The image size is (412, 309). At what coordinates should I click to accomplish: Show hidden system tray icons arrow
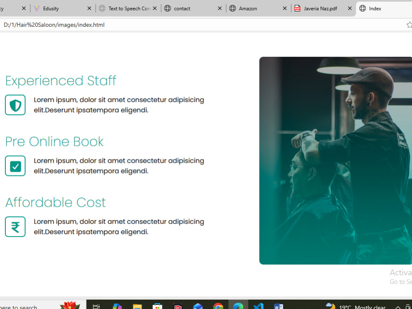tap(398, 307)
